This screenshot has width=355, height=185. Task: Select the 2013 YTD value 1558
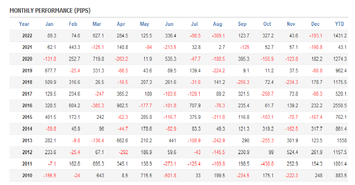tap(341, 140)
